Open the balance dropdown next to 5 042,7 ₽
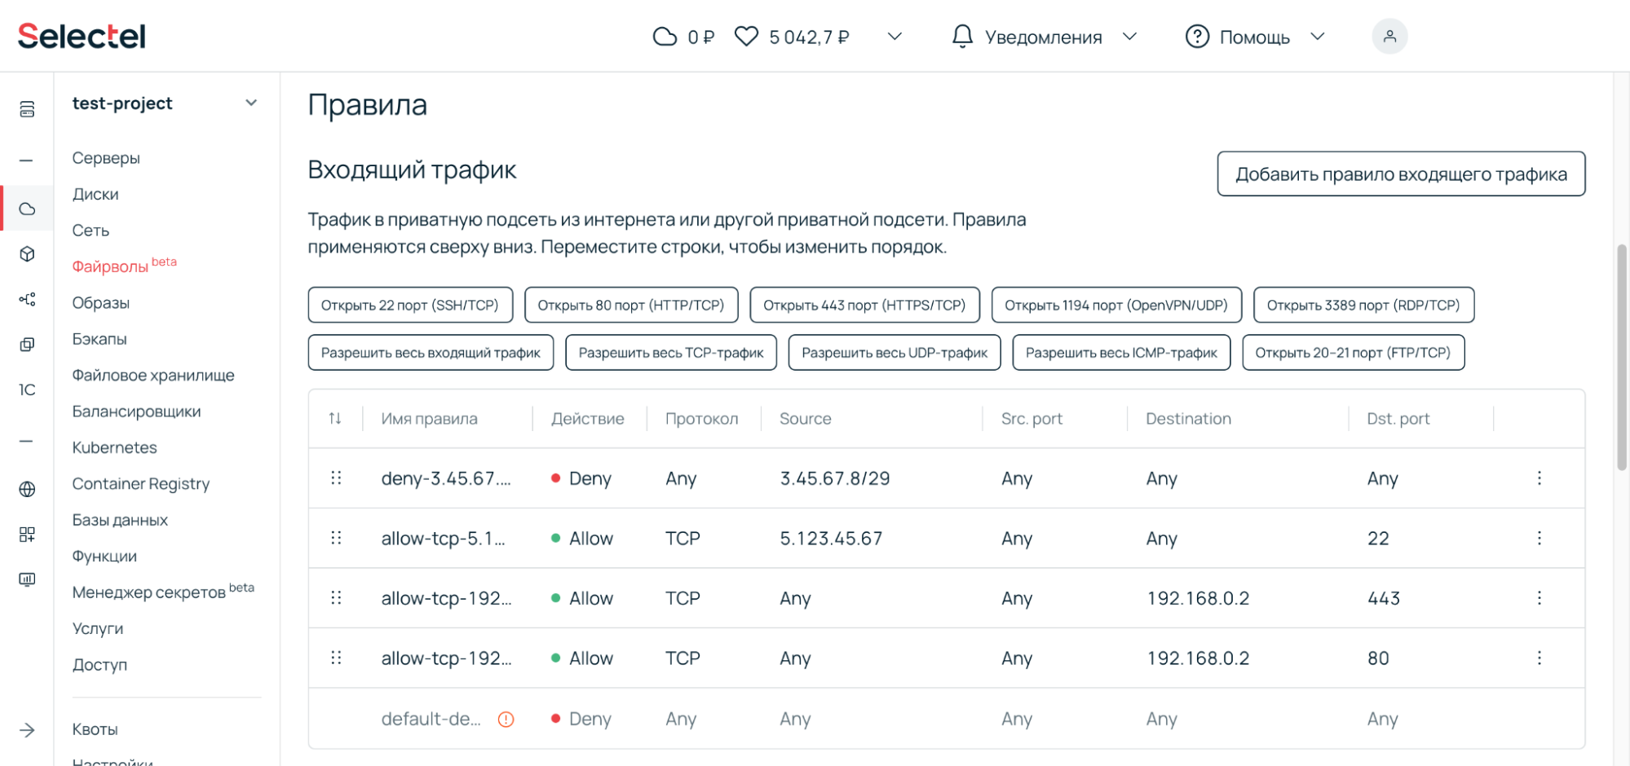Viewport: 1630px width, 766px height. click(894, 37)
